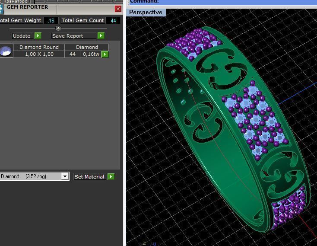Click the green arrow beside Update
The image size is (317, 246).
38,36
